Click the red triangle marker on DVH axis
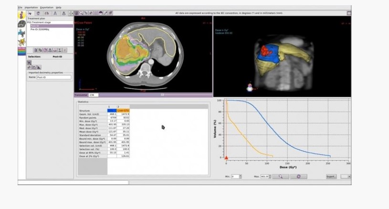Image resolution: width=389 pixels, height=209 pixels. point(226,157)
